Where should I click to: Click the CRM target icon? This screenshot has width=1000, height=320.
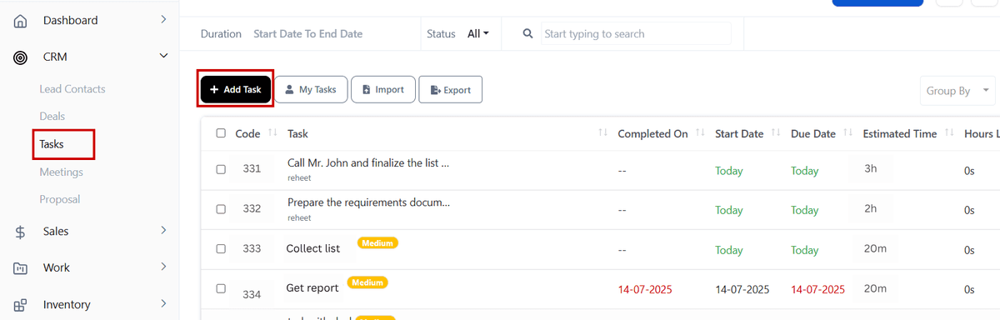pyautogui.click(x=21, y=57)
